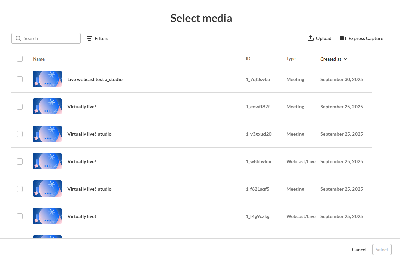The height and width of the screenshot is (260, 400).
Task: Click thumbnail of entry 1_eowff87f
Action: coord(47,106)
